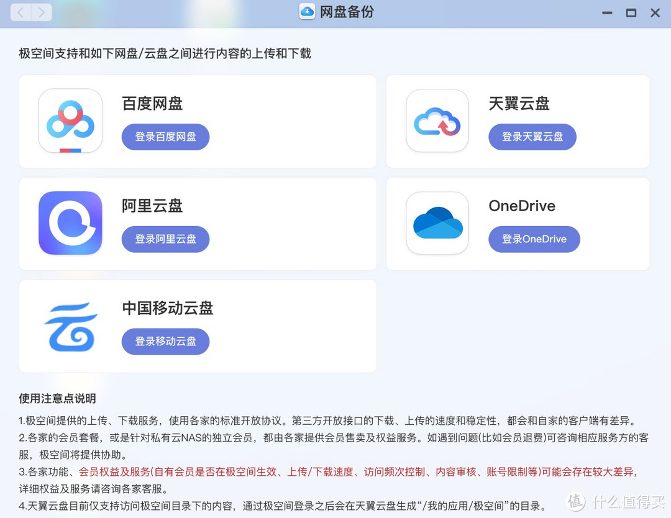Sign in with the 登录OneDrive button
This screenshot has height=518, width=671.
tap(534, 239)
